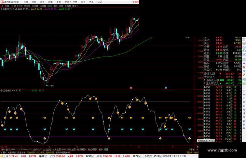Select the CCI indicator tab
The image size is (246, 158).
[30, 150]
